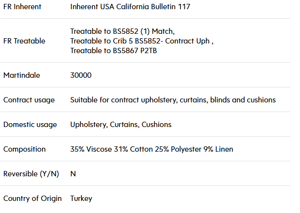Click the FR Inherent label
Viewport: 300px width, 213px height.
(22, 7)
